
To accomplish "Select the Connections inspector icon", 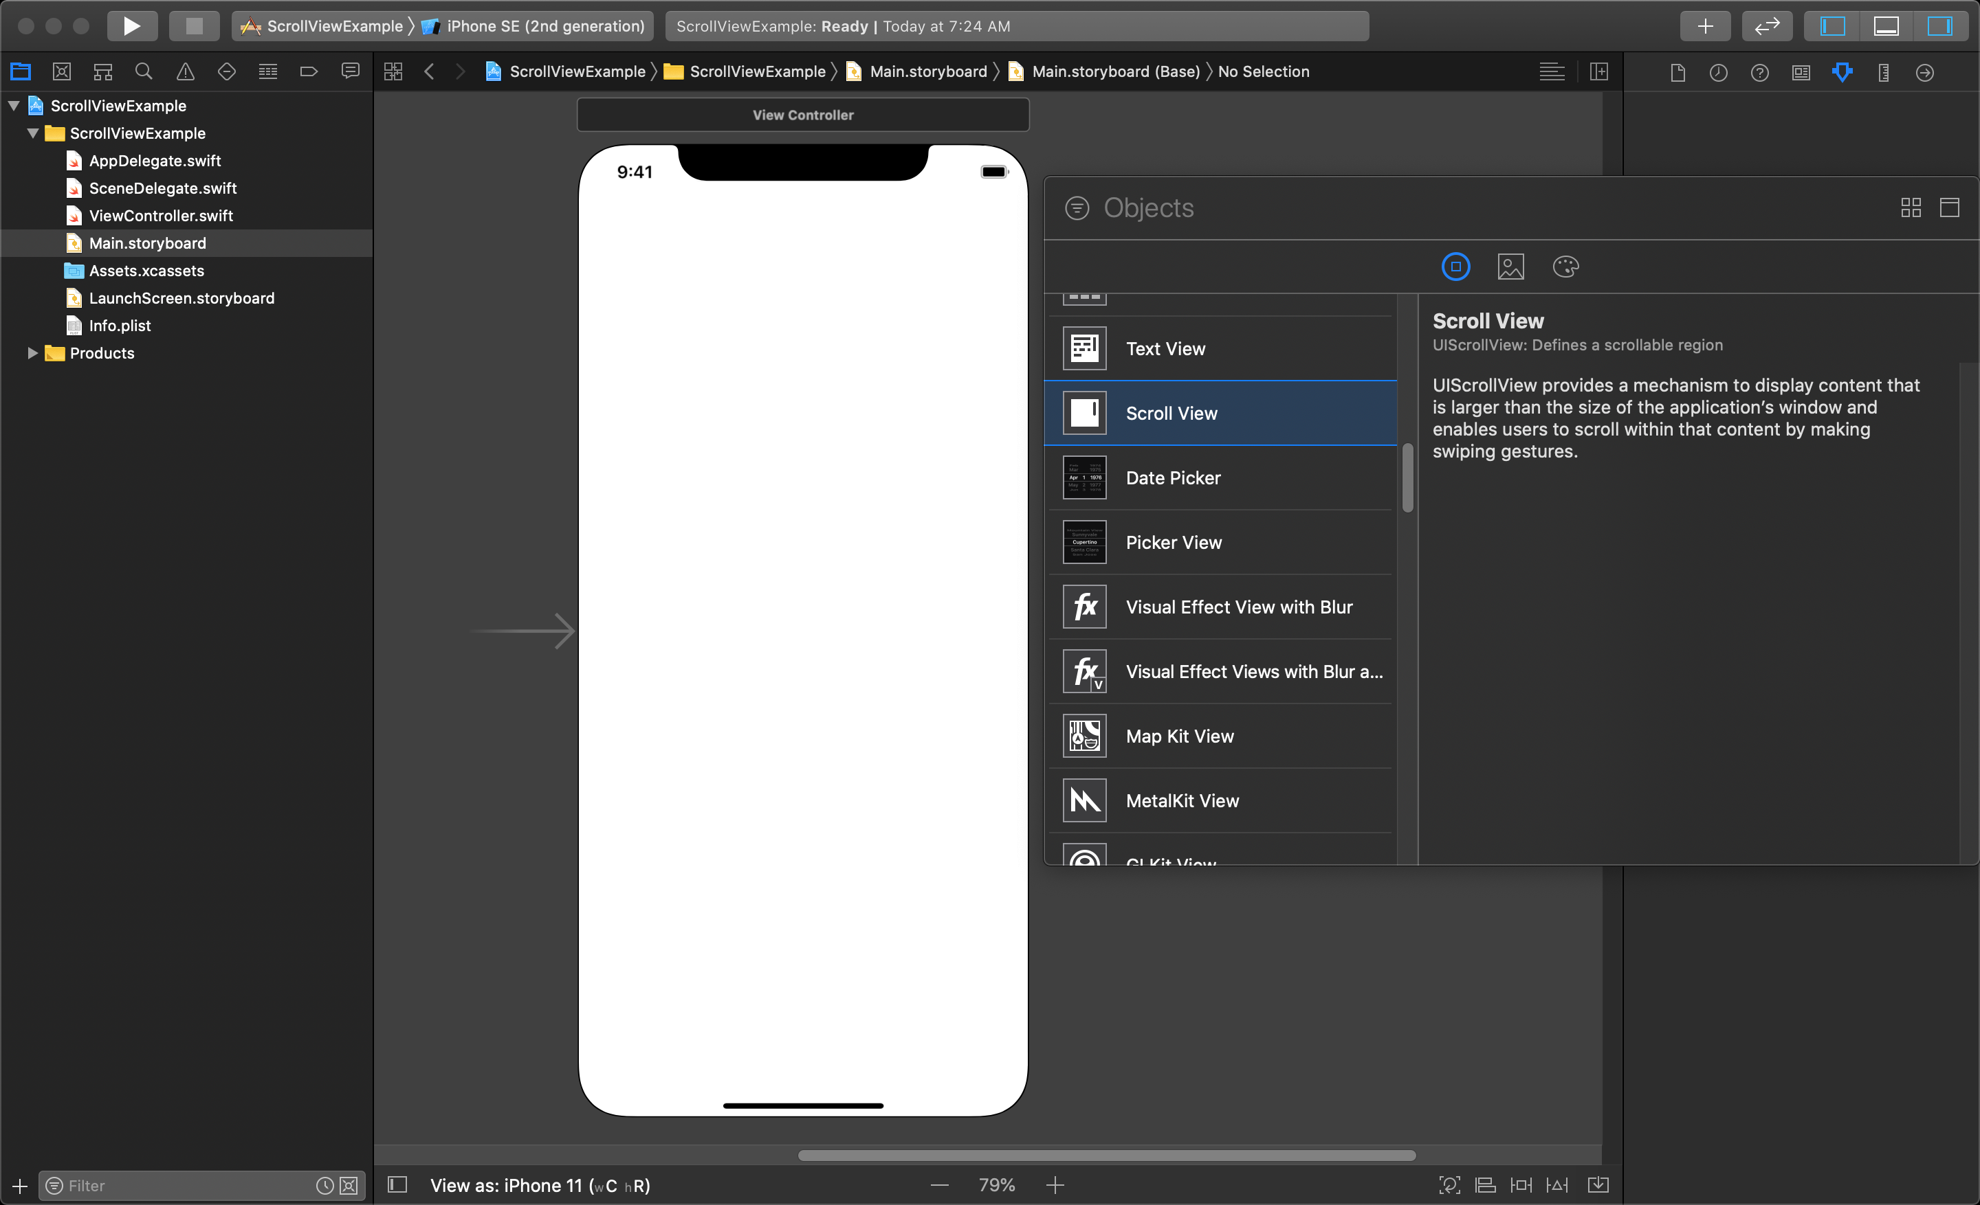I will coord(1928,71).
